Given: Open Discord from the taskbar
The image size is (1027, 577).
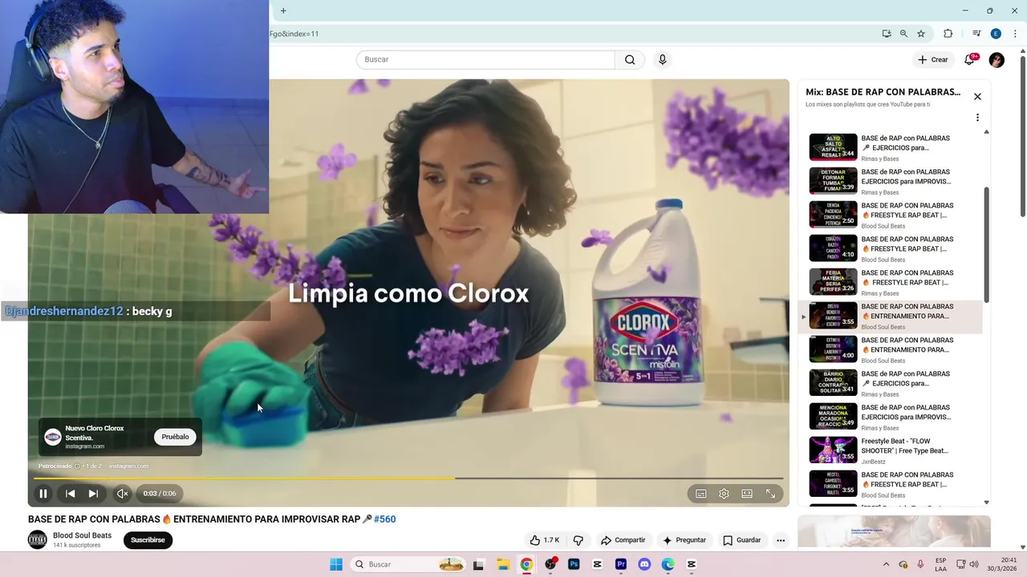Looking at the screenshot, I should 644,564.
